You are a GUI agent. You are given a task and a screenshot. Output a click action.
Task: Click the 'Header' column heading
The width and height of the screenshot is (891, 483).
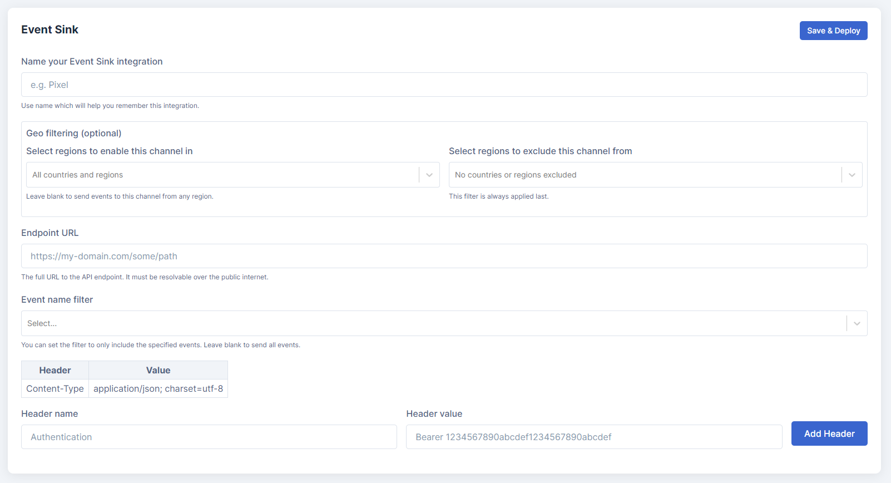pos(55,370)
